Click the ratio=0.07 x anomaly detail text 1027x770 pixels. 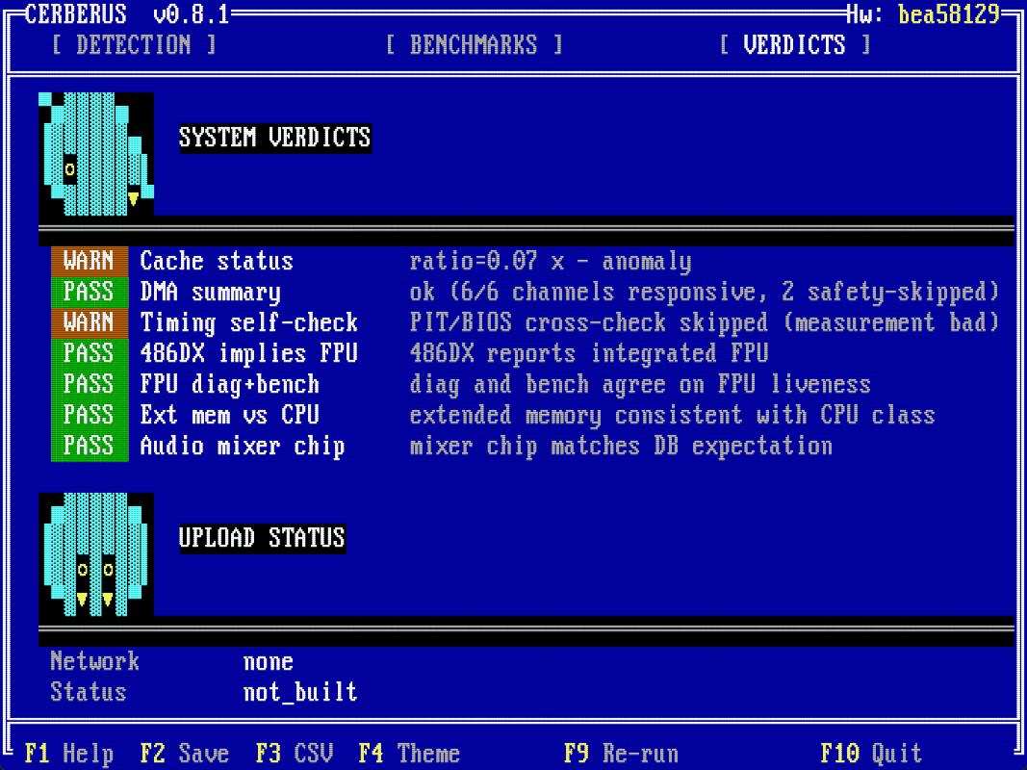click(551, 261)
